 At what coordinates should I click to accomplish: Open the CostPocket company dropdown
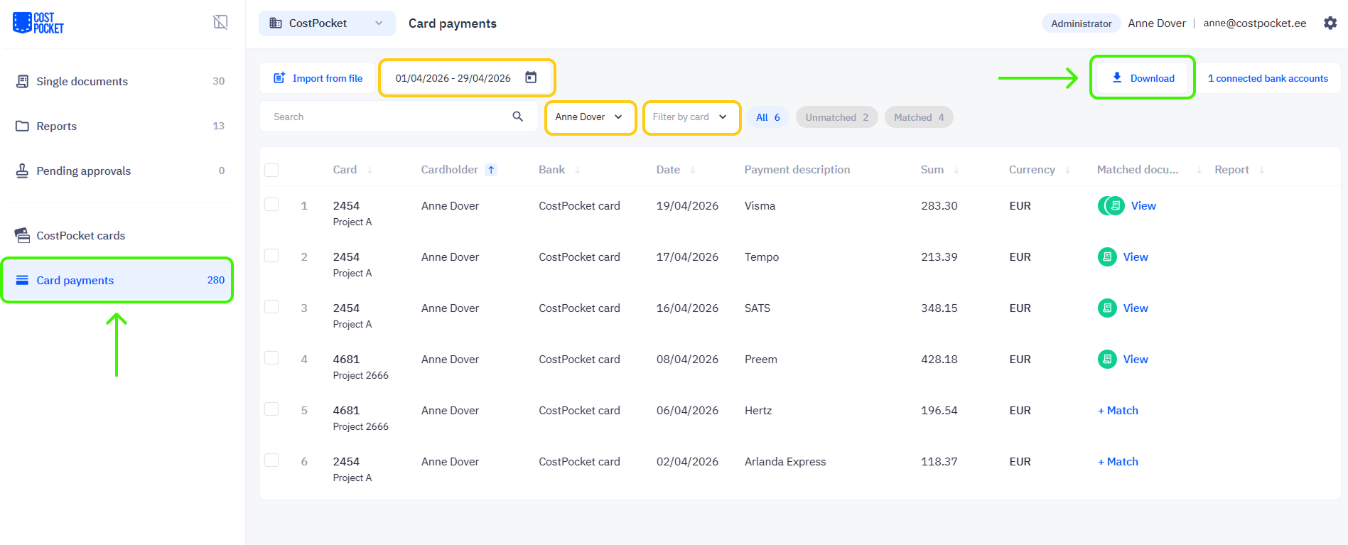327,23
